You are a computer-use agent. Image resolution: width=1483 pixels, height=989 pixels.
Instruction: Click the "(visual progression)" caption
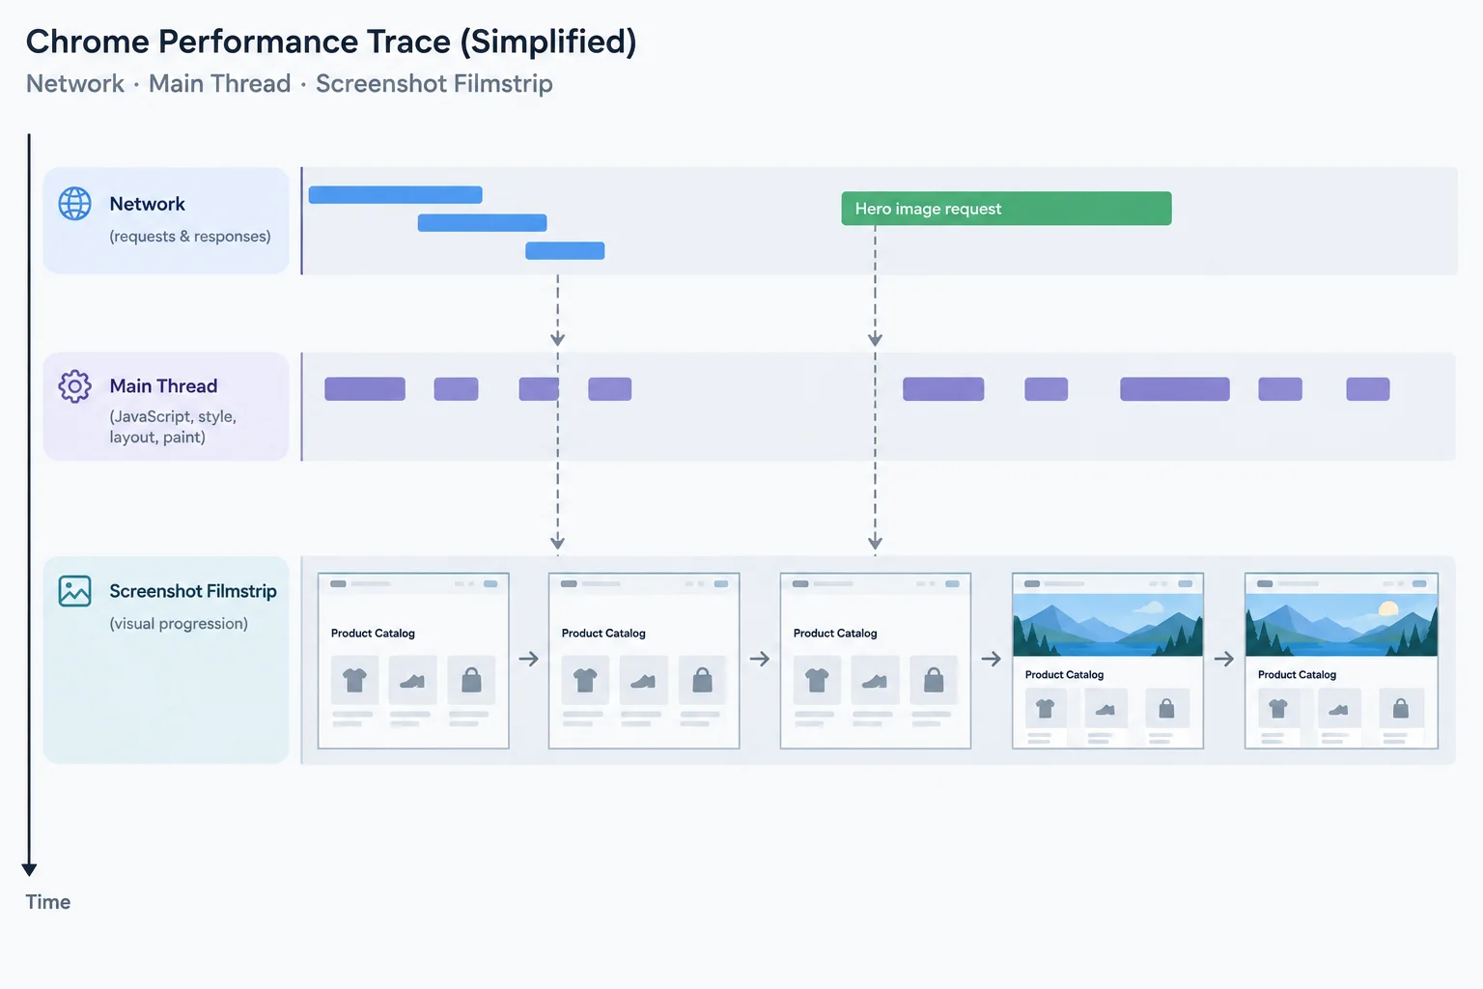click(x=179, y=624)
